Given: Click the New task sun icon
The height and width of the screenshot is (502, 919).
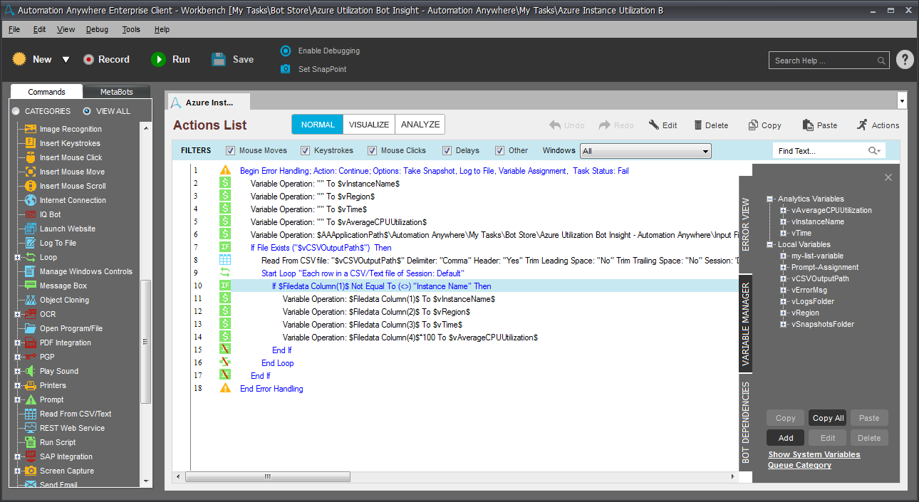Looking at the screenshot, I should pos(19,59).
